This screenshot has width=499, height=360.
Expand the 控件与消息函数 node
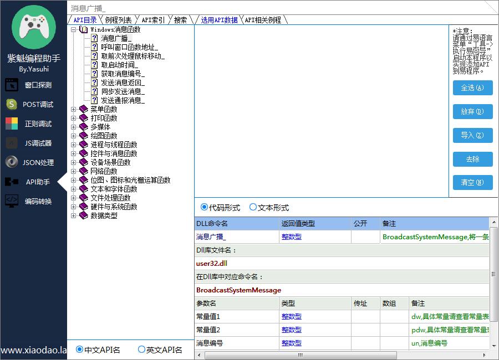74,153
